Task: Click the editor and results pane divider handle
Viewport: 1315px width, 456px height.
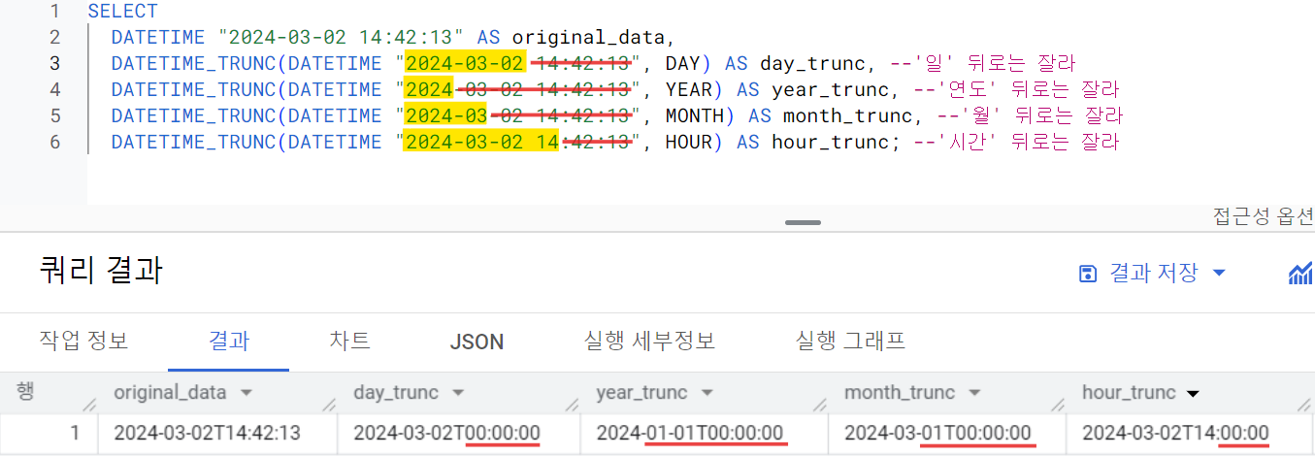Action: pyautogui.click(x=803, y=222)
